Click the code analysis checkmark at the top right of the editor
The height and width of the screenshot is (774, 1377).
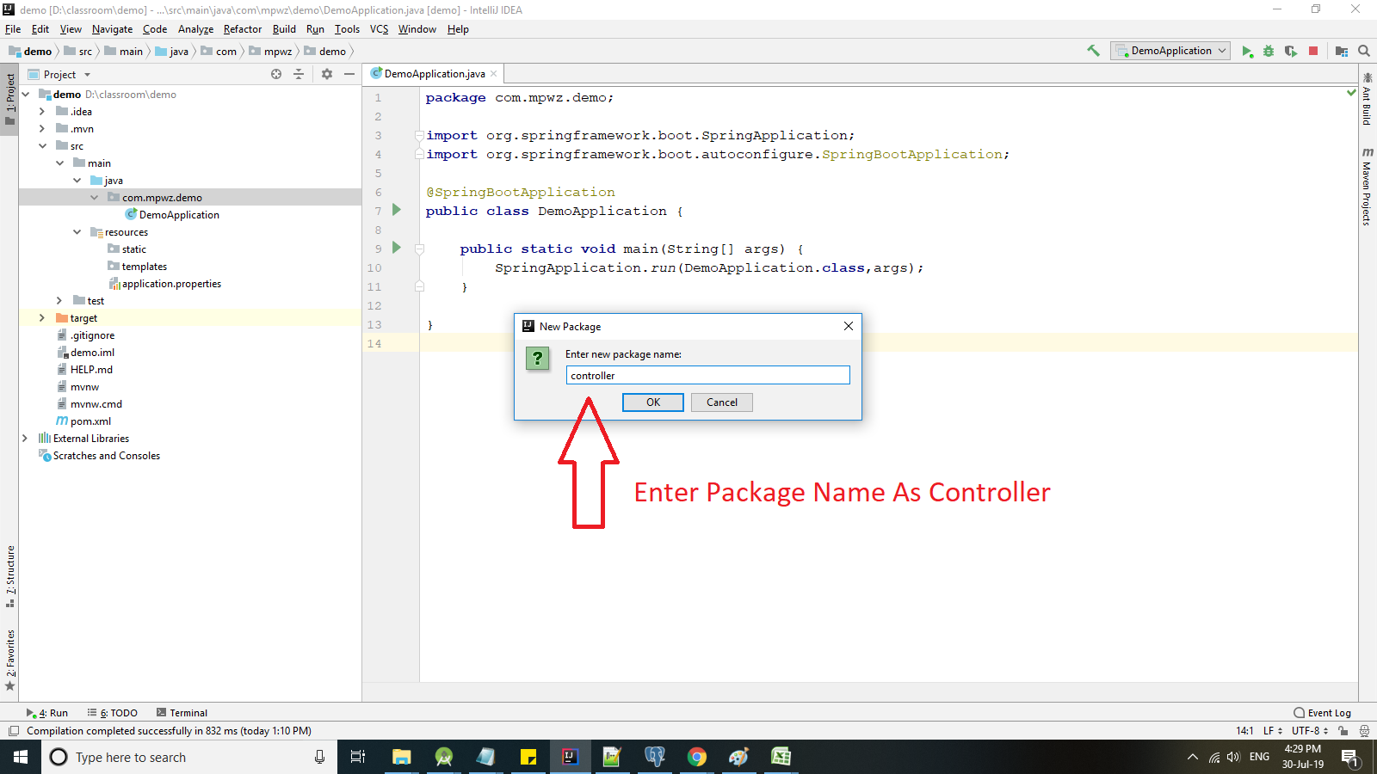click(x=1351, y=92)
